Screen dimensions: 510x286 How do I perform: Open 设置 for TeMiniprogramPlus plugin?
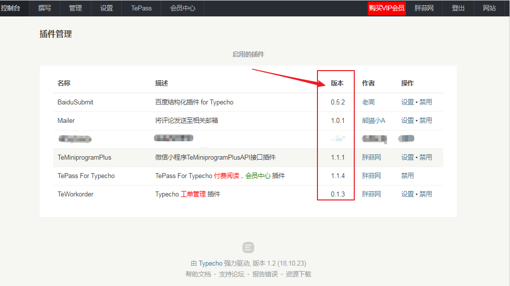tap(408, 157)
